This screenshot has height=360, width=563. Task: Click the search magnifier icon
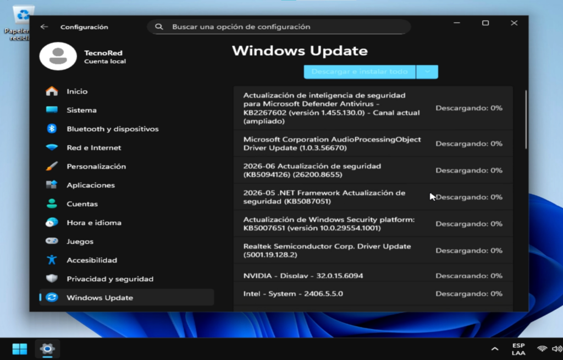click(159, 26)
